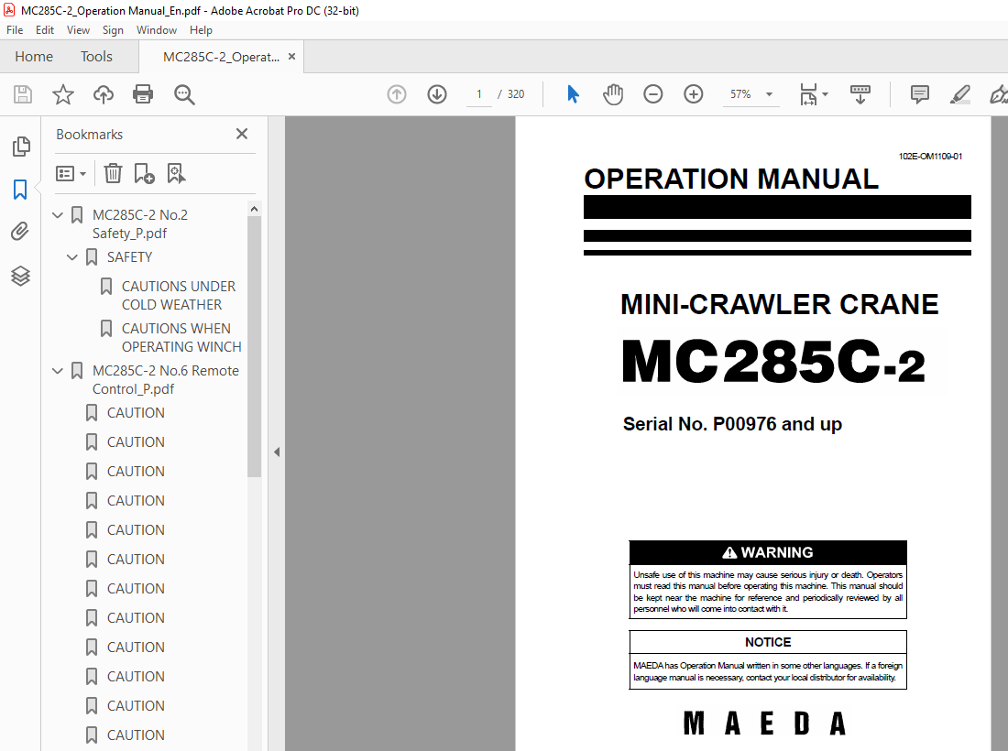Screen dimensions: 1008x751
Task: Click bookmarks panel scroll up arrow
Action: pos(254,209)
